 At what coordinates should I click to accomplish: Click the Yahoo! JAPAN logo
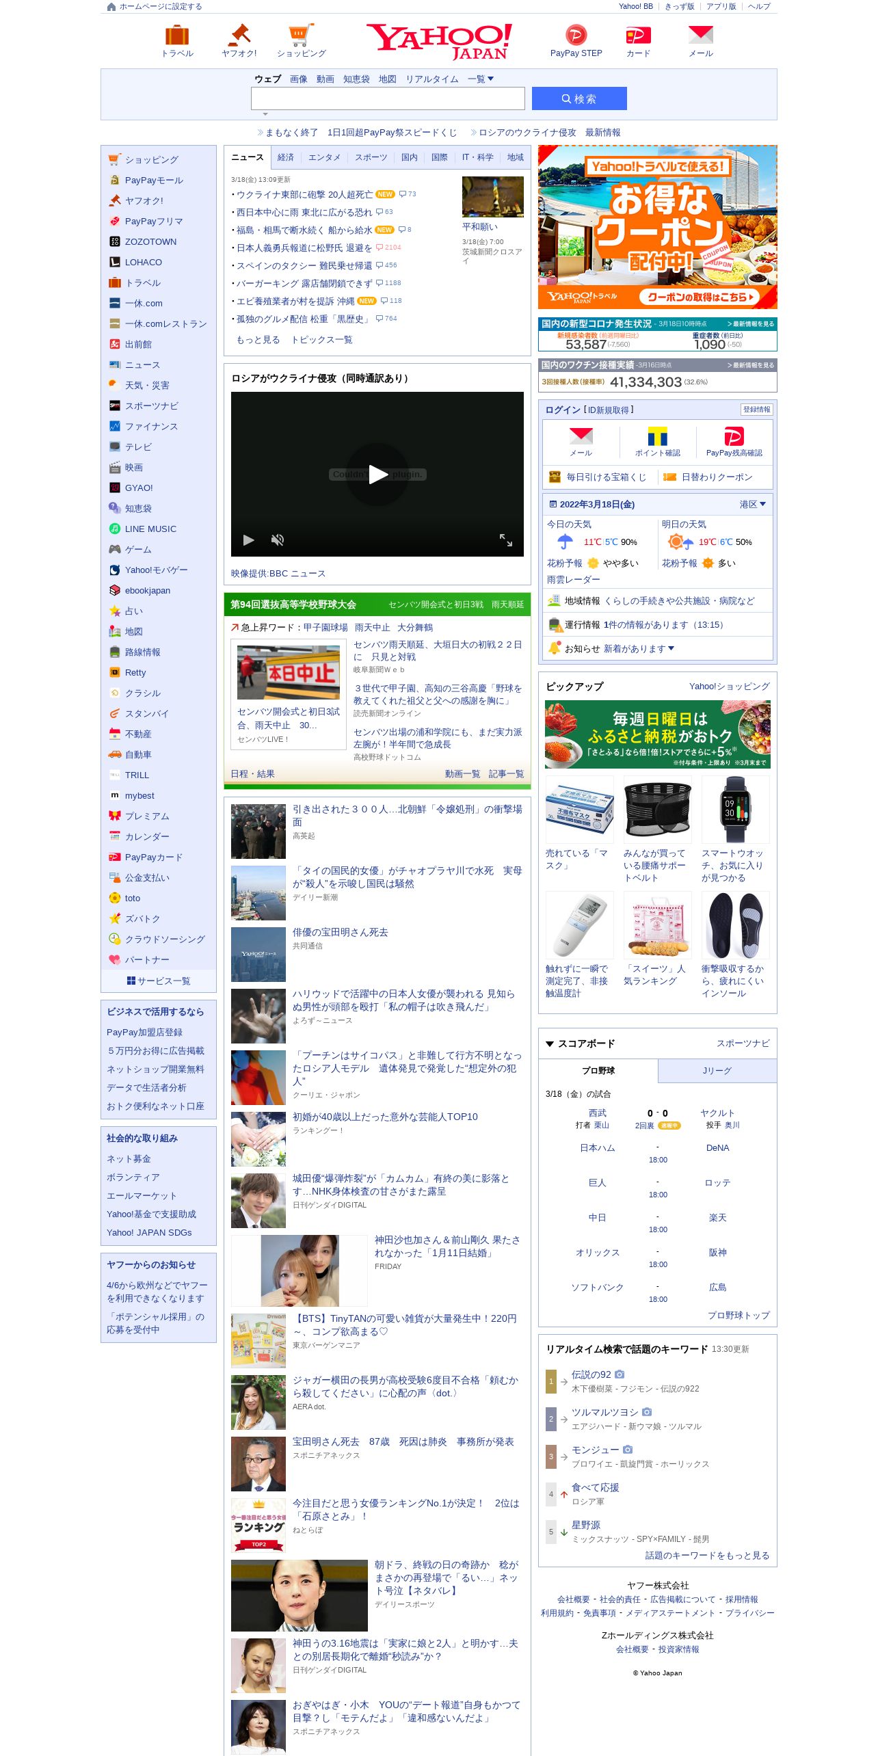pos(439,41)
